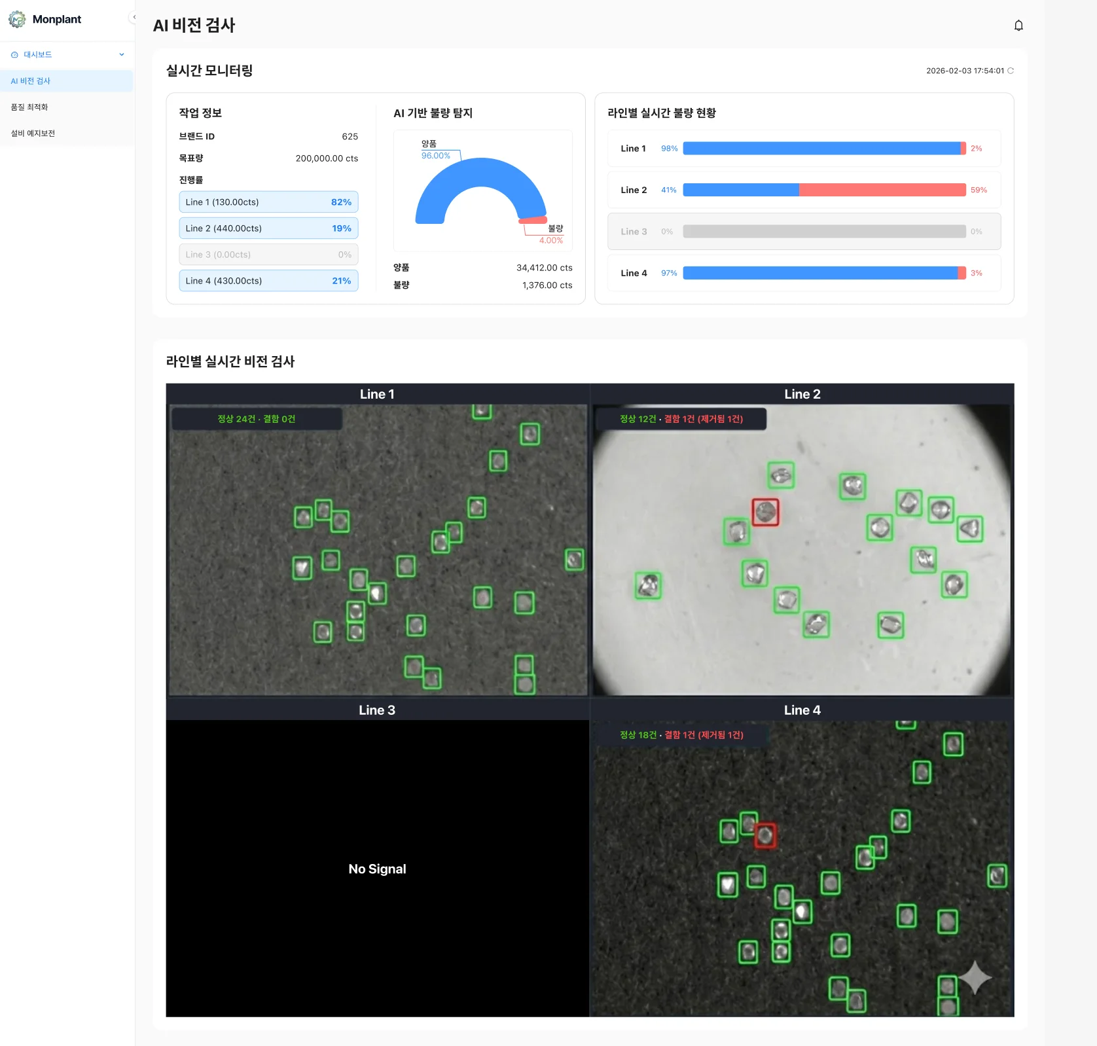Expand the 대시보드 menu chevron
Viewport: 1097px width, 1046px height.
tap(122, 55)
